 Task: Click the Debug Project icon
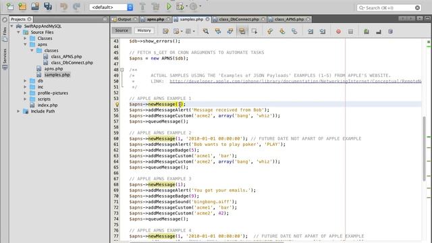point(180,6)
